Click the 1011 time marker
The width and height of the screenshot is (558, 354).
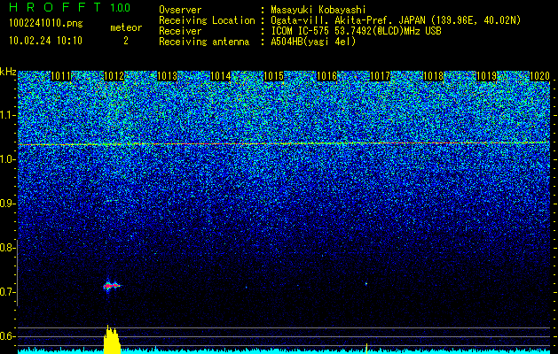click(x=60, y=76)
